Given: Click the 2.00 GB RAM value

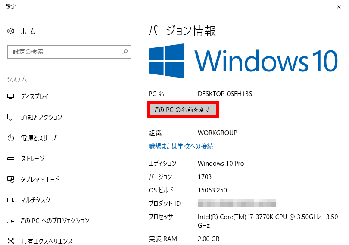Looking at the screenshot, I should [x=209, y=239].
